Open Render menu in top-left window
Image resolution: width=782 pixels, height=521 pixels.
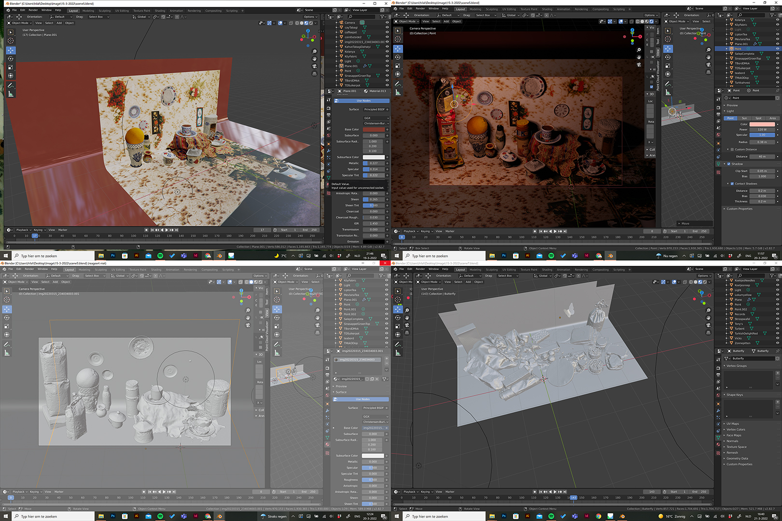click(33, 10)
